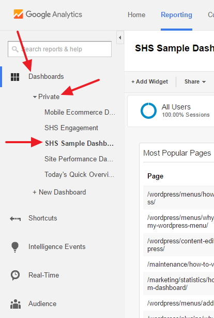
Task: Create a New Dashboard
Action: tap(59, 192)
